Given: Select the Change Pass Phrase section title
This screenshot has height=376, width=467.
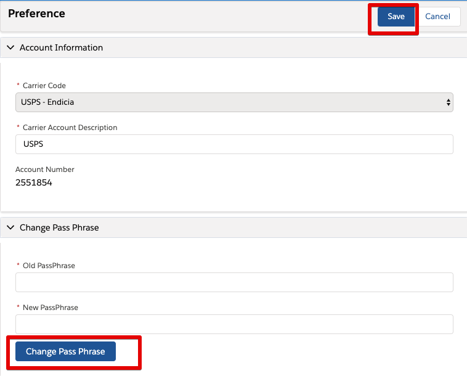Looking at the screenshot, I should click(x=59, y=227).
